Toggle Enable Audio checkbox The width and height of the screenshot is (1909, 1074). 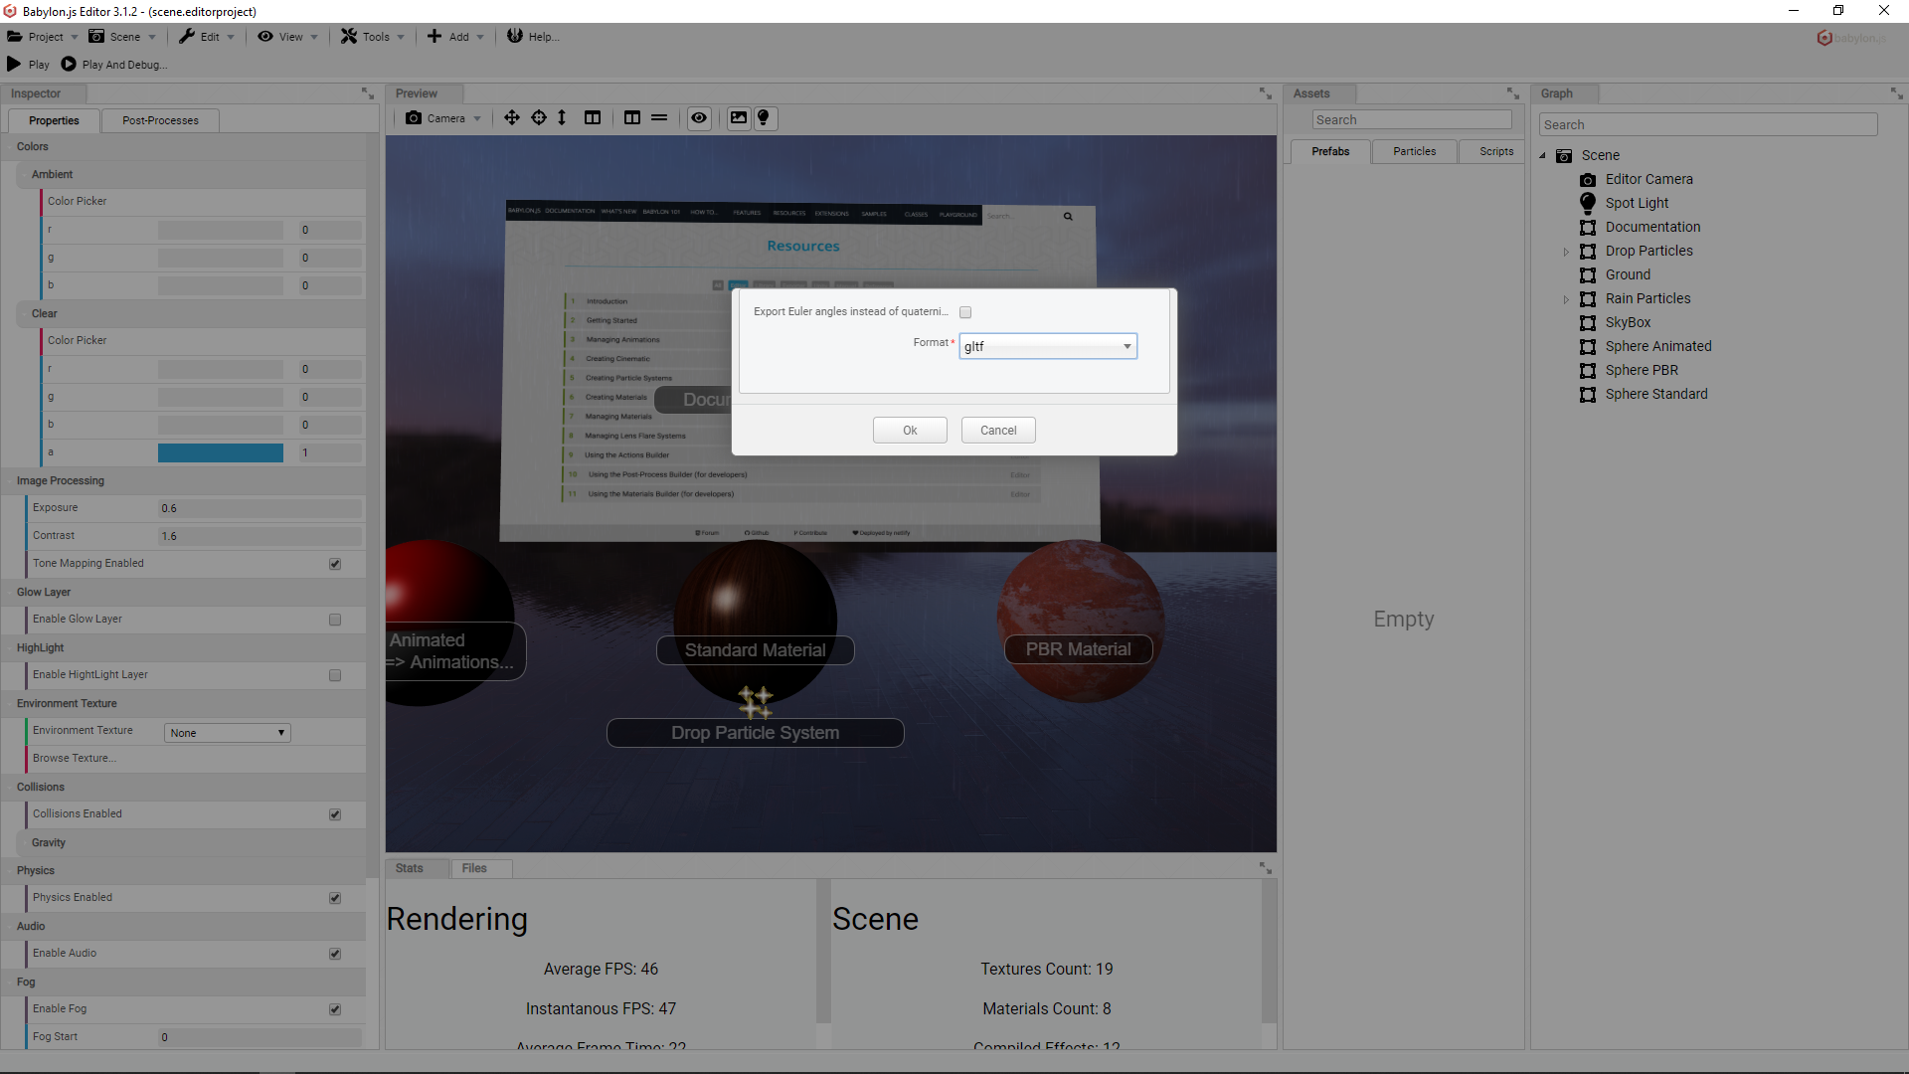coord(335,954)
